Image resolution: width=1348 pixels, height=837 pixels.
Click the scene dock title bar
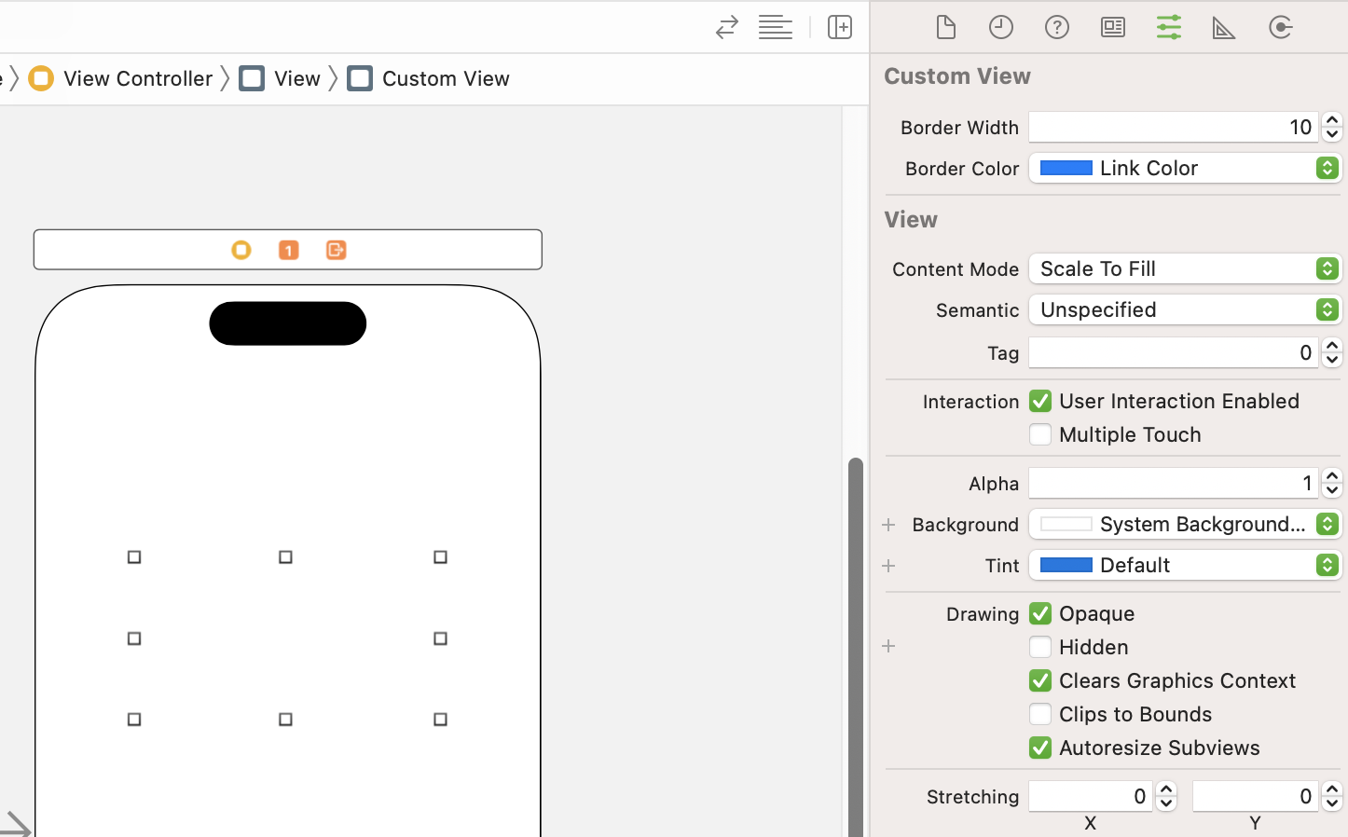[x=288, y=250]
